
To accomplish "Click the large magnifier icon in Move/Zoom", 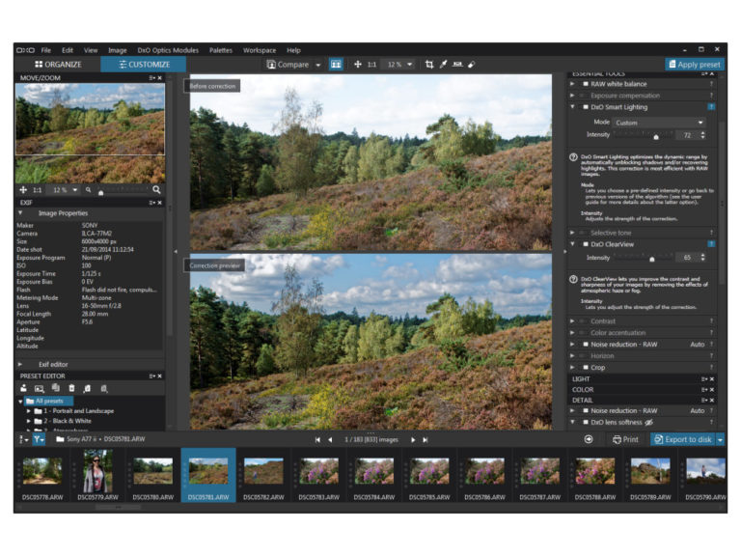I will tap(156, 189).
